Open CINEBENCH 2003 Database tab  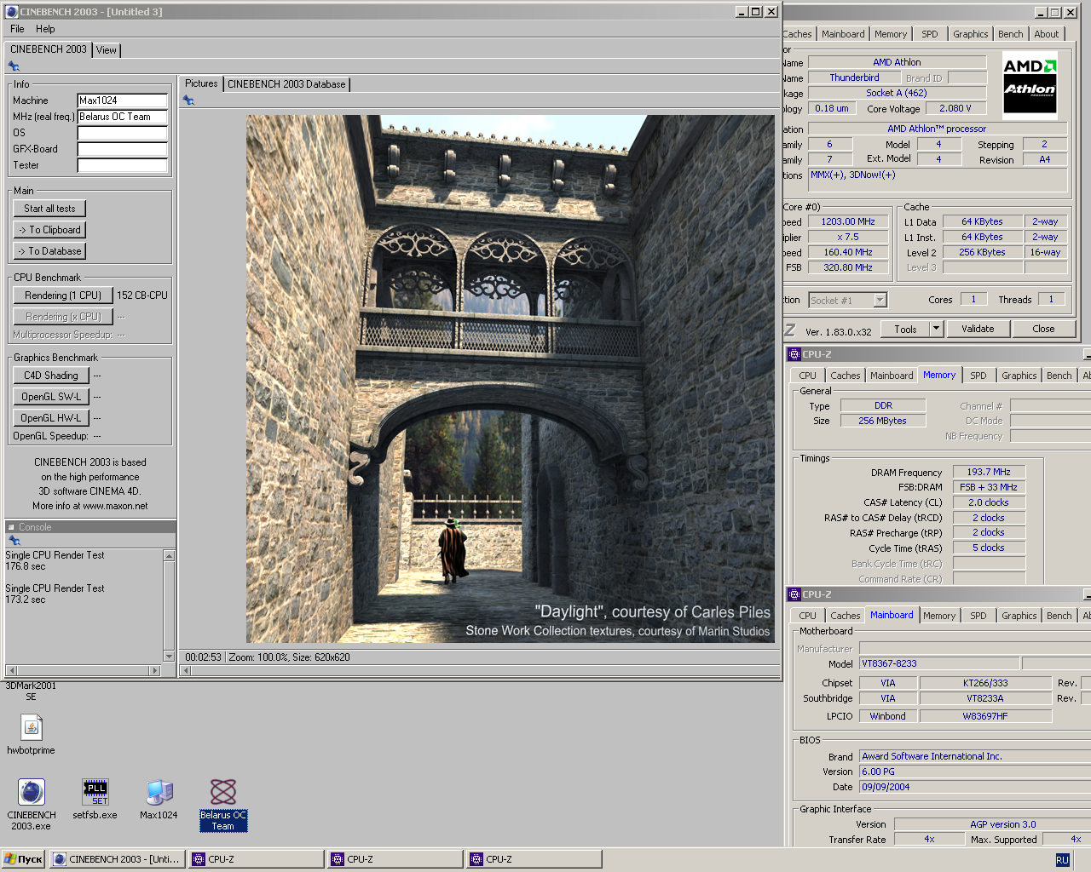[286, 84]
